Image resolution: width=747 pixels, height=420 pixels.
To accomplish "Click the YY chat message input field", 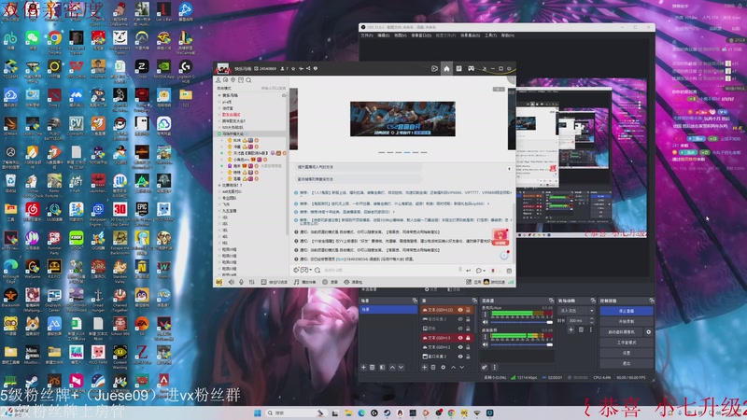I will pos(389,271).
